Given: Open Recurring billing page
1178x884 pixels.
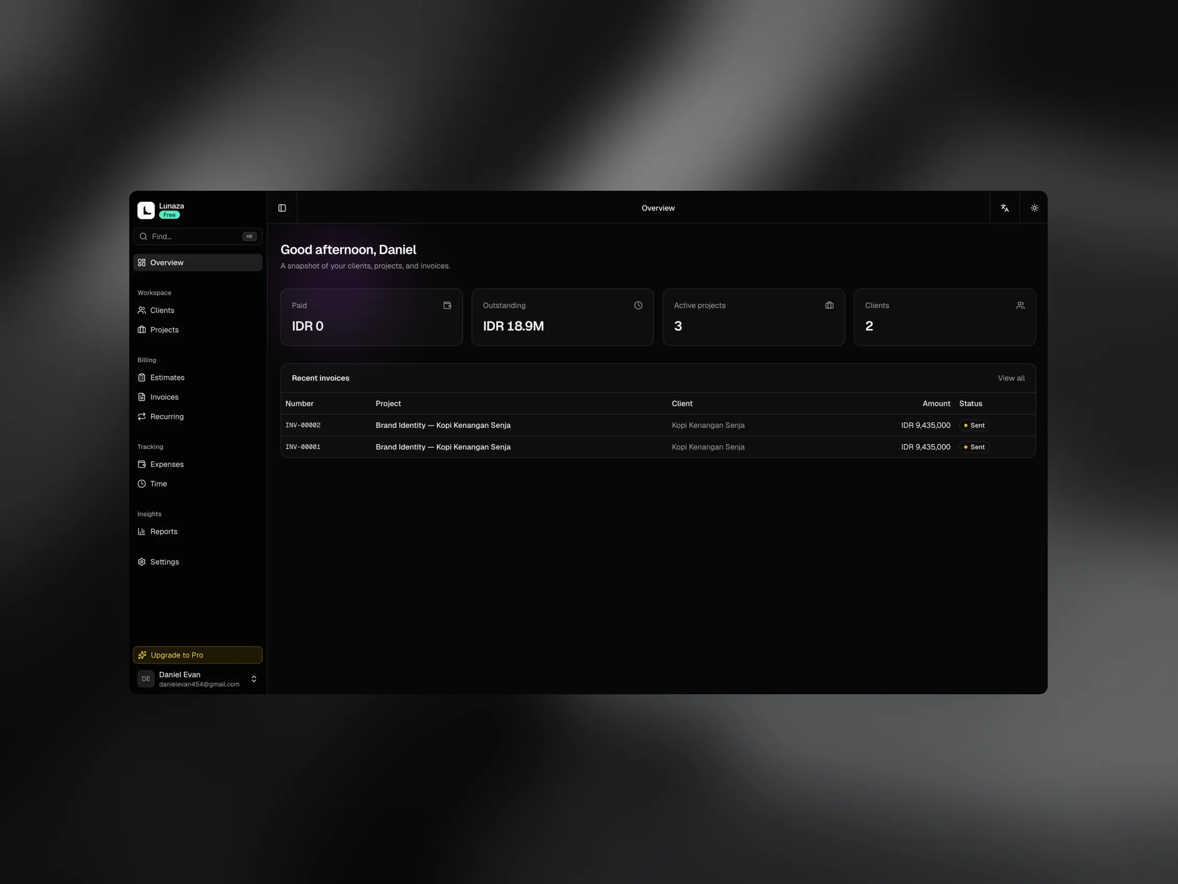Looking at the screenshot, I should (x=198, y=416).
